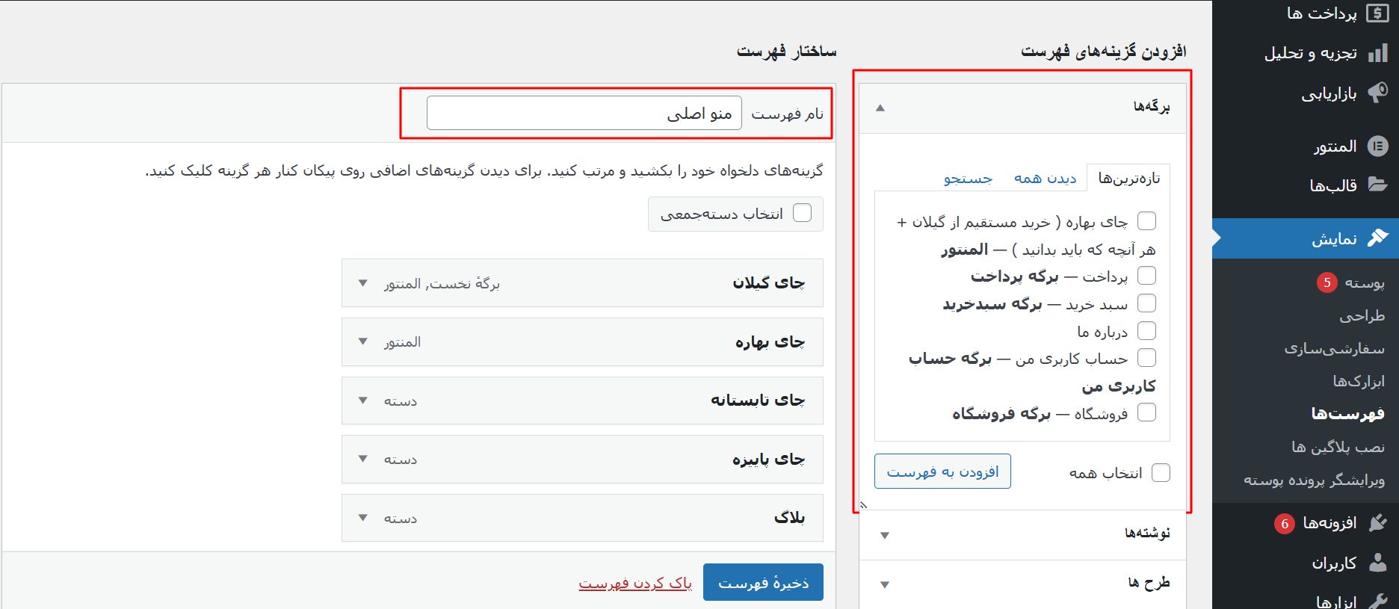Open پوسته submenu in sidebar
This screenshot has width=1399, height=609.
(x=1365, y=282)
